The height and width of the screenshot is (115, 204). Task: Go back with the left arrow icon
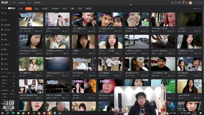(x=11, y=3)
